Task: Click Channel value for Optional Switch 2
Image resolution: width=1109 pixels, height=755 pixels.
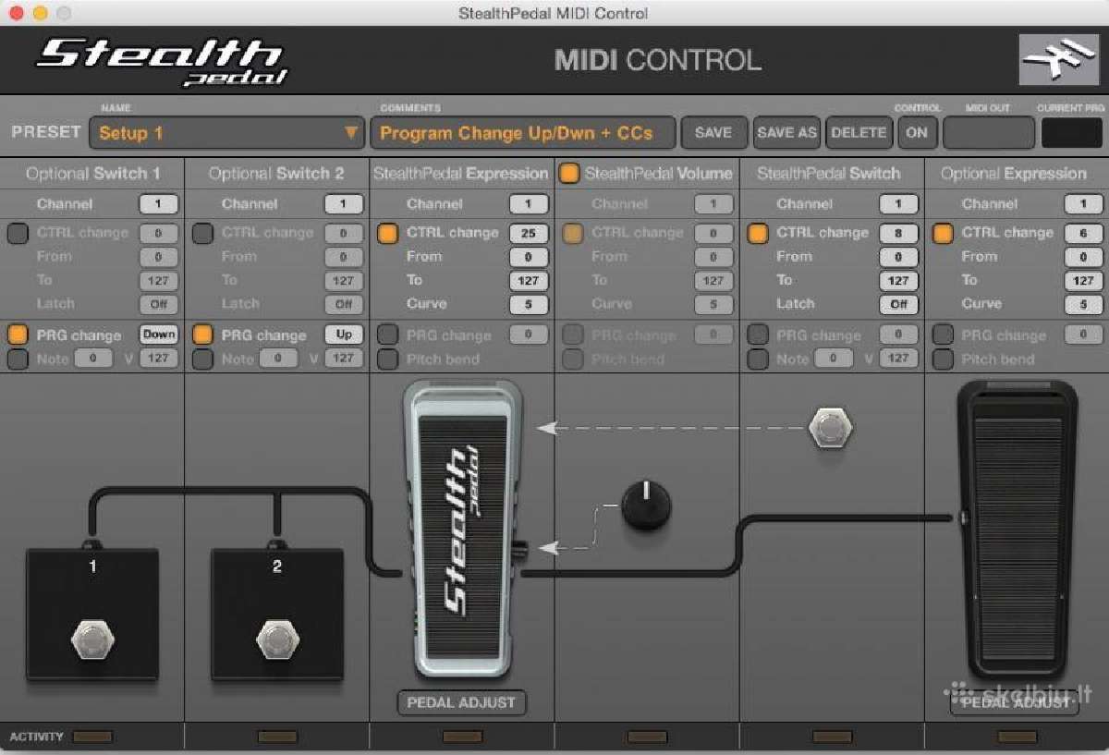Action: pyautogui.click(x=344, y=204)
